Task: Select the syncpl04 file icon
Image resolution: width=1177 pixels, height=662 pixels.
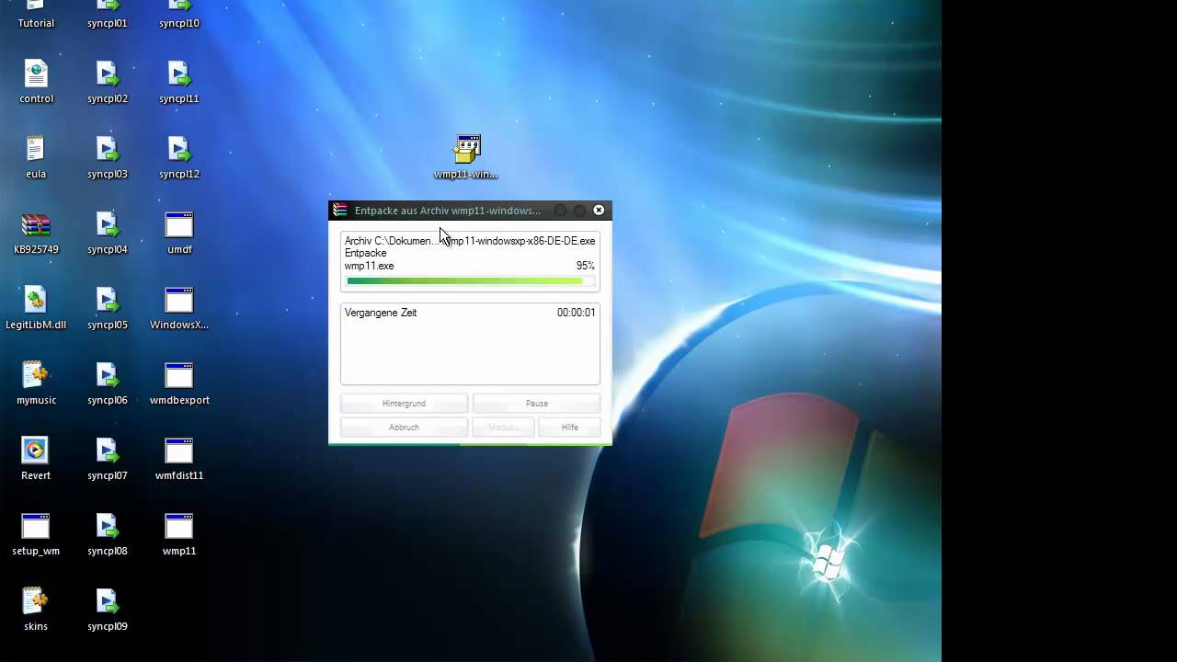Action: (108, 232)
